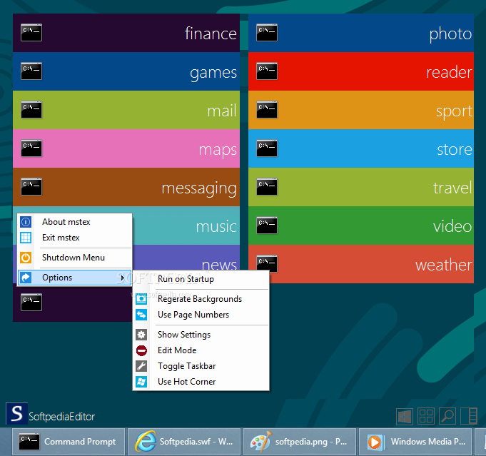Open the About mstex info icon
This screenshot has width=486, height=456.
tap(26, 222)
